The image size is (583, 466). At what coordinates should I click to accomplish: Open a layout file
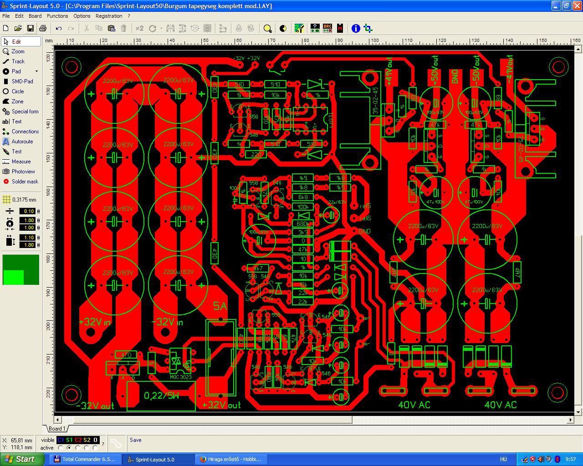[18, 28]
